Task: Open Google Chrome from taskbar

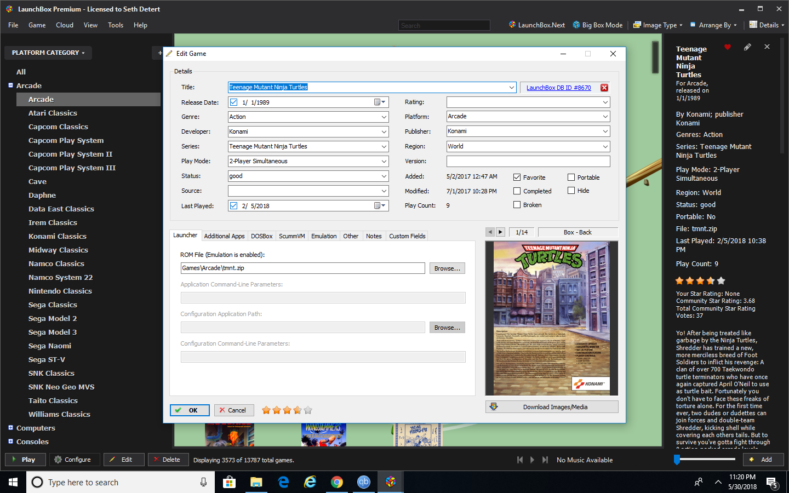Action: pyautogui.click(x=337, y=482)
